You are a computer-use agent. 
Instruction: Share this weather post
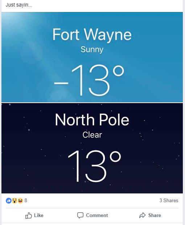pos(150,215)
